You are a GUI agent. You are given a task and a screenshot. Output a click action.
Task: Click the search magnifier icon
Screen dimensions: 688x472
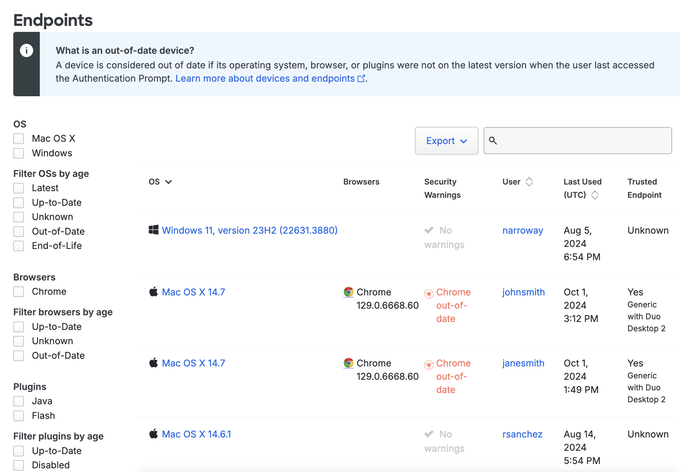493,141
